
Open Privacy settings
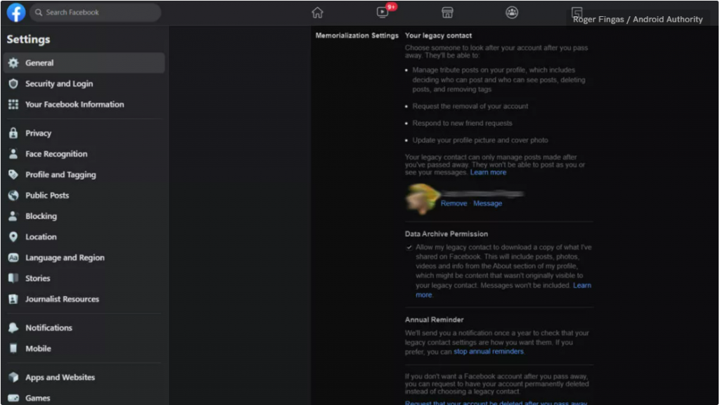84,133
